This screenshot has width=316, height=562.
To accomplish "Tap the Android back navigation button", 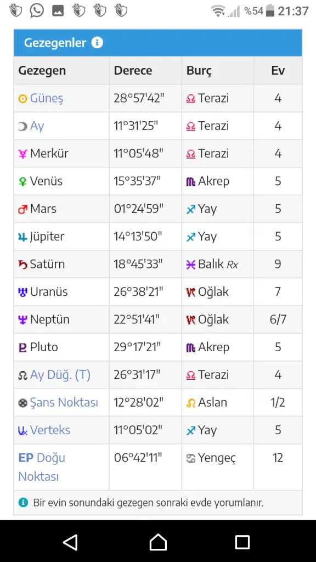I will 71,542.
